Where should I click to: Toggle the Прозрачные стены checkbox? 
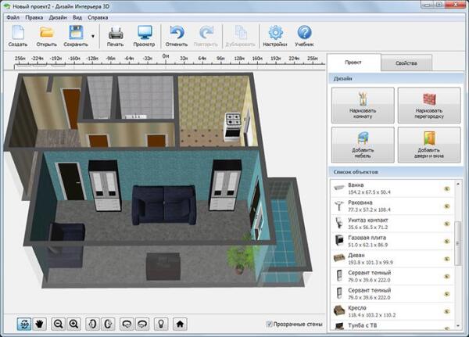tap(270, 323)
